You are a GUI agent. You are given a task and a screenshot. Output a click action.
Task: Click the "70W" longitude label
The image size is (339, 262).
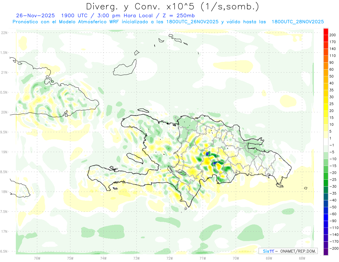click(x=236, y=258)
